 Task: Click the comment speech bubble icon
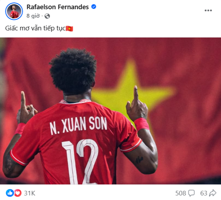click(192, 193)
